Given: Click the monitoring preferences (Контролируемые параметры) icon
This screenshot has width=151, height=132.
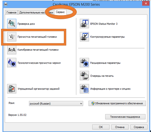Looking at the screenshot, I should [84, 37].
